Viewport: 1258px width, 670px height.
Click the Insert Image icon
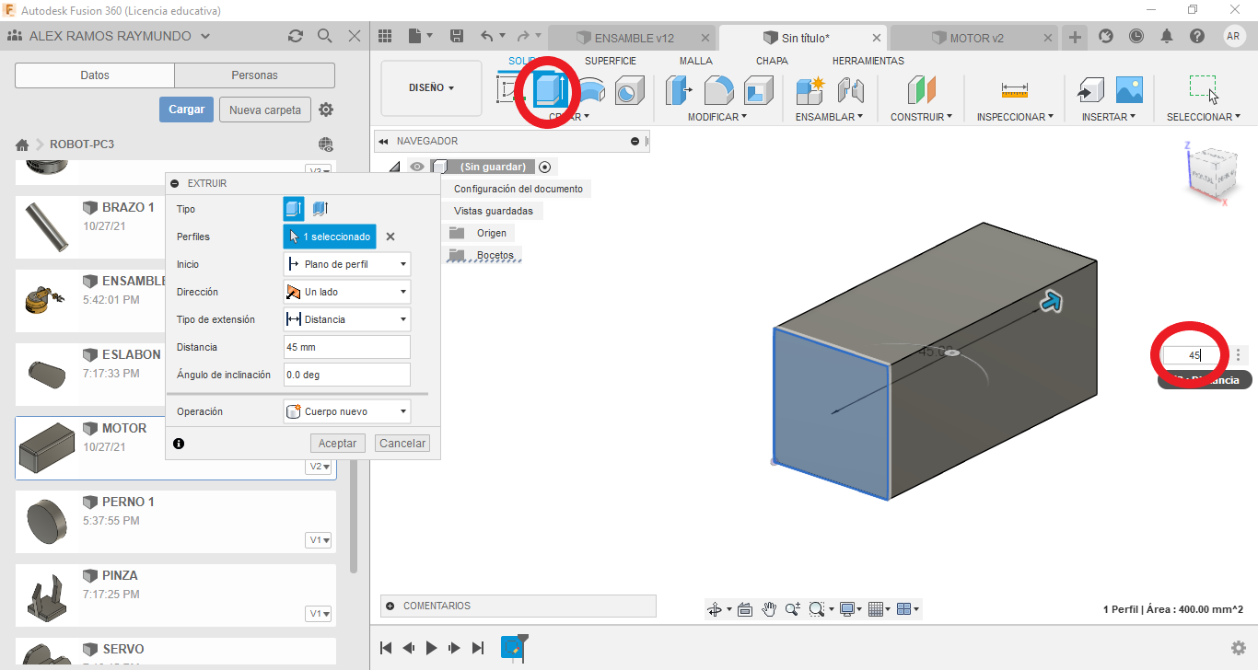click(1129, 90)
